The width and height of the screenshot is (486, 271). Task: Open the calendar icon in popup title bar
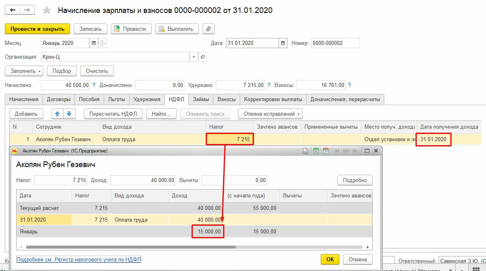[x=326, y=151]
